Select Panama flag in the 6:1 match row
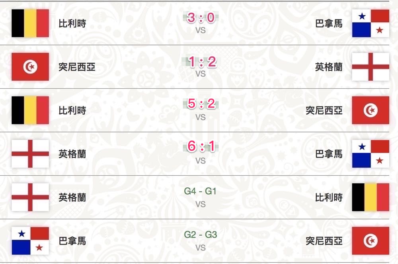The width and height of the screenshot is (398, 264). (371, 153)
